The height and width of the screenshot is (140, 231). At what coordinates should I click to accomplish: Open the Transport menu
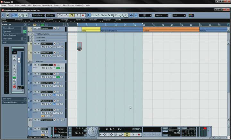pos(57,5)
